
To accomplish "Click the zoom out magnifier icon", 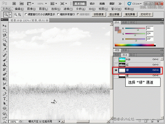I will [19, 14].
